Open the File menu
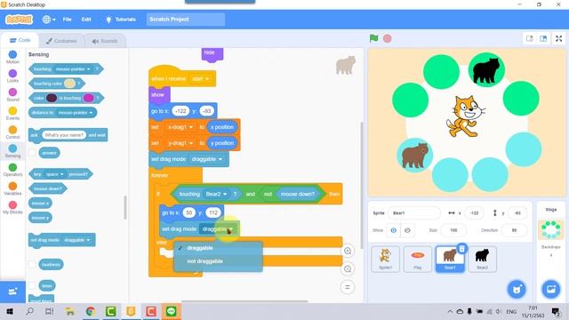Viewport: 569px width, 320px height. point(68,20)
